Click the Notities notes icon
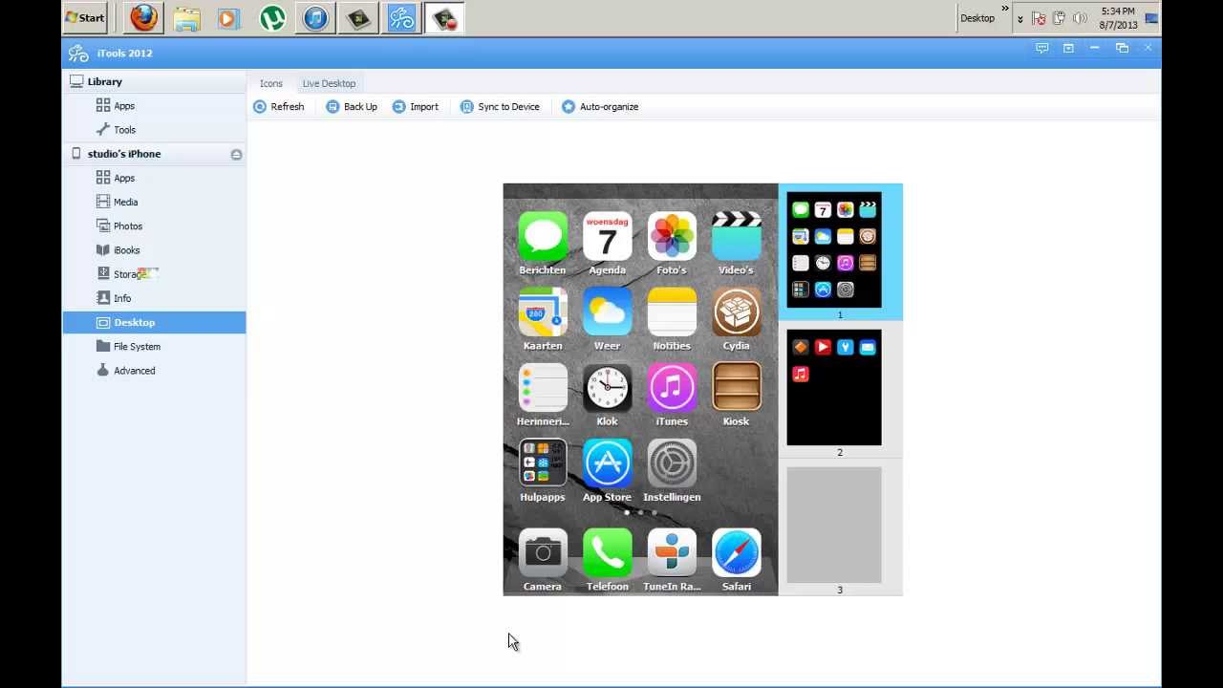The height and width of the screenshot is (688, 1223). click(672, 312)
